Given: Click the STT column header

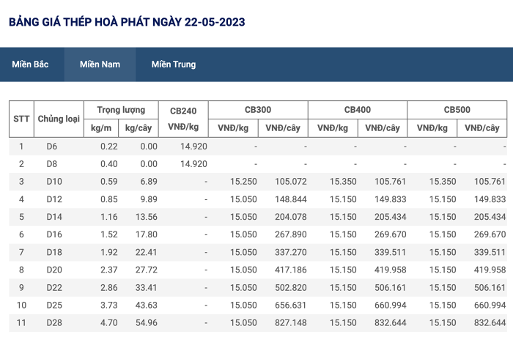Looking at the screenshot, I should [21, 119].
